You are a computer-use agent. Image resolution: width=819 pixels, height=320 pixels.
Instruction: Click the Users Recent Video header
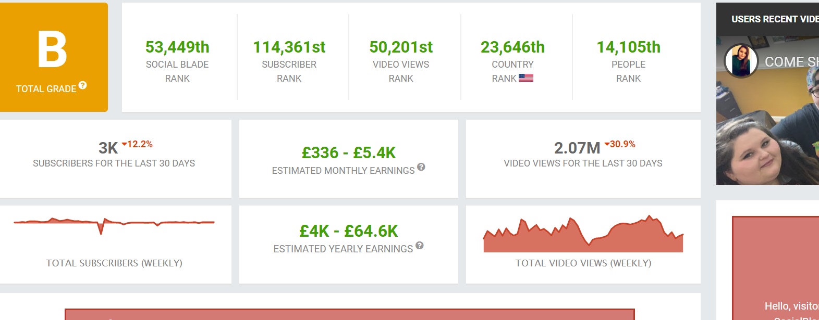[x=767, y=19]
